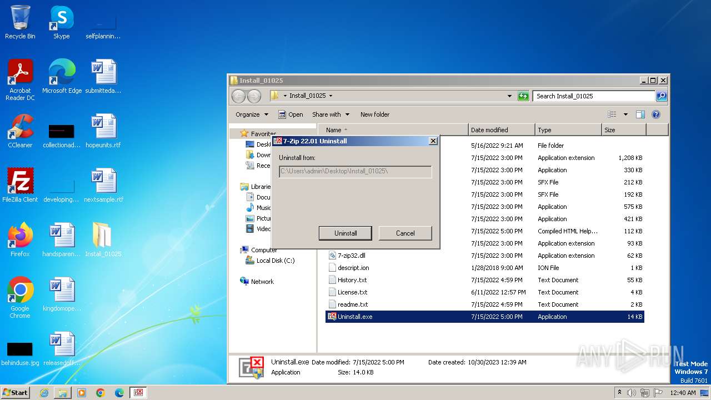The height and width of the screenshot is (400, 711).
Task: Sort by Size column header
Action: click(624, 130)
